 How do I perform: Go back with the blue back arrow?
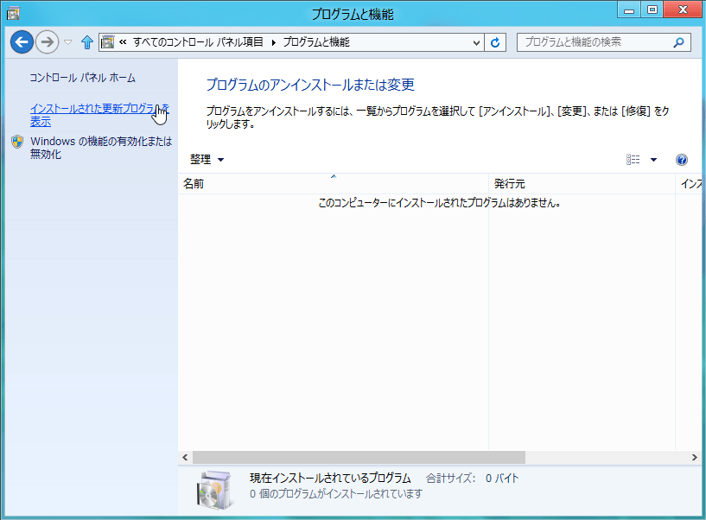(x=22, y=42)
